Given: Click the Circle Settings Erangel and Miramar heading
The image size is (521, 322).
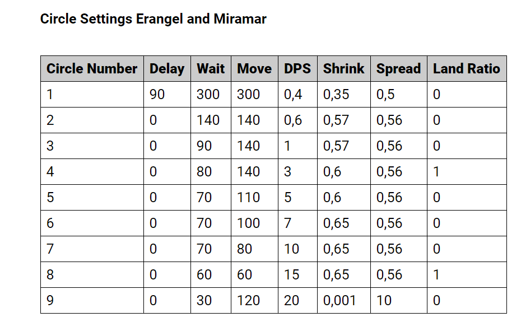Looking at the screenshot, I should point(153,19).
